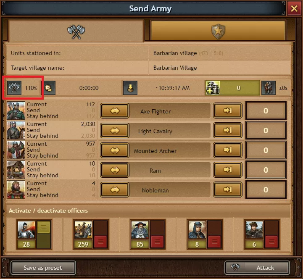Click the Ram amount input field
Screen dimensions: 303x279
(x=266, y=170)
